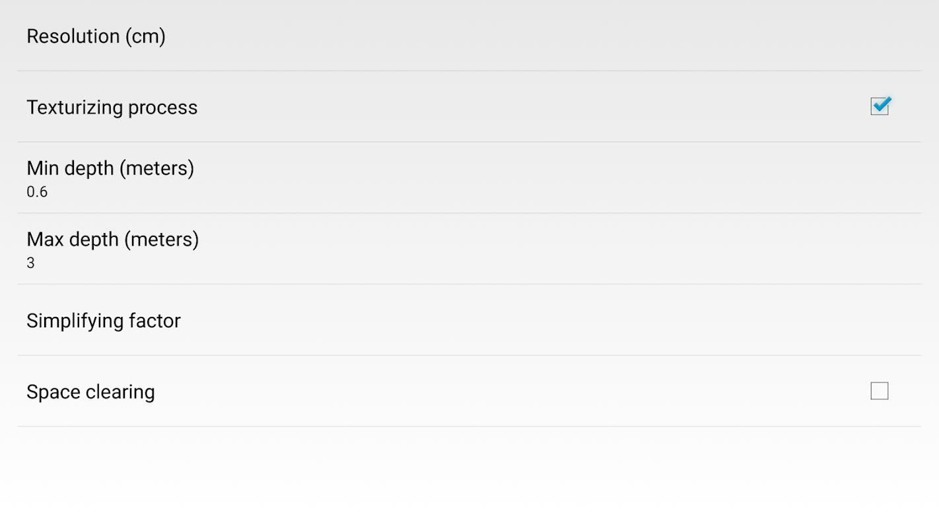Uncheck the Texturizing process checkbox
The height and width of the screenshot is (528, 939).
(880, 106)
